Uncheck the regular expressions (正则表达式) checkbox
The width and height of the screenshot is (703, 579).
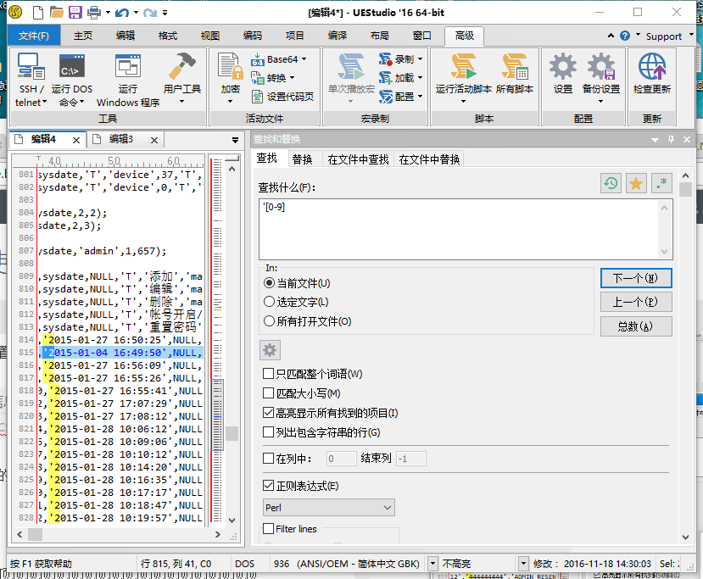pos(268,486)
